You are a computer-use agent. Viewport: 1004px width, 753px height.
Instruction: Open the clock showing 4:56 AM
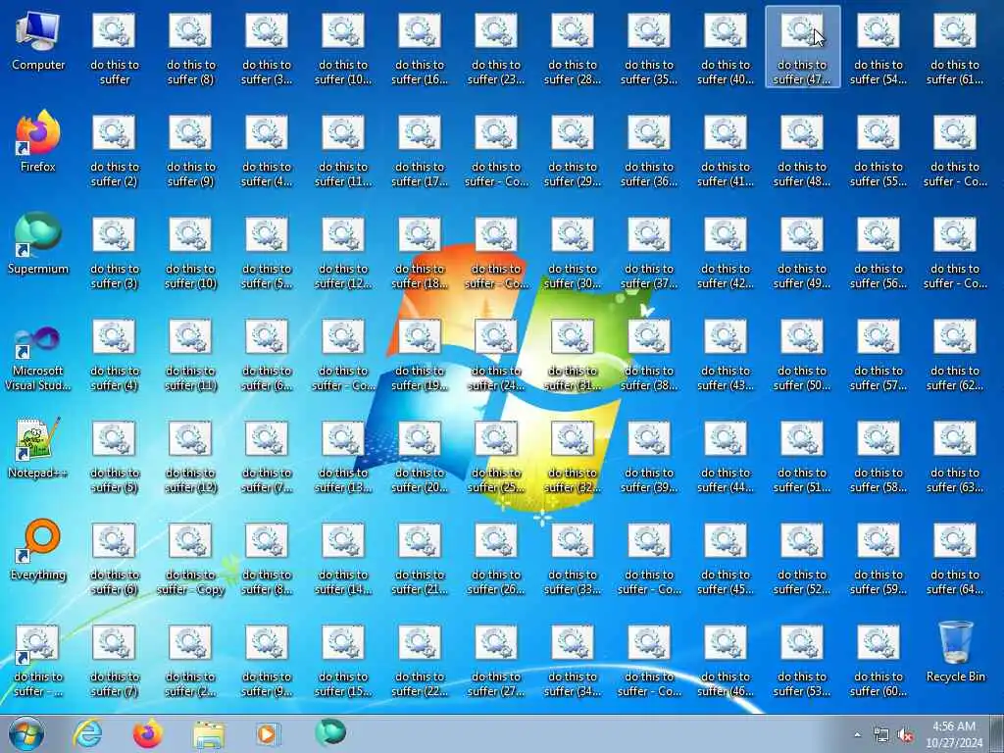(954, 734)
